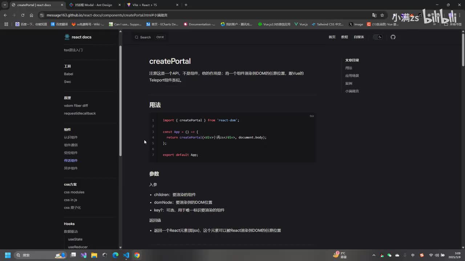Jump to 小满箴言 in the 文章目录 outline
This screenshot has width=465, height=261.
pos(352,91)
